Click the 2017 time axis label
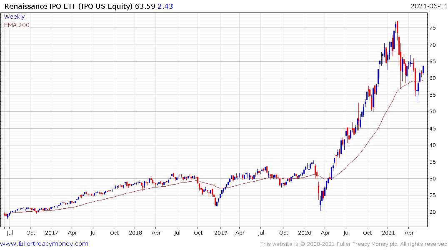The image size is (448, 250). [51, 233]
